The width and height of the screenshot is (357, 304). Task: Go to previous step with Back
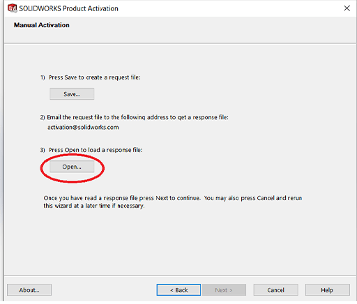click(178, 290)
